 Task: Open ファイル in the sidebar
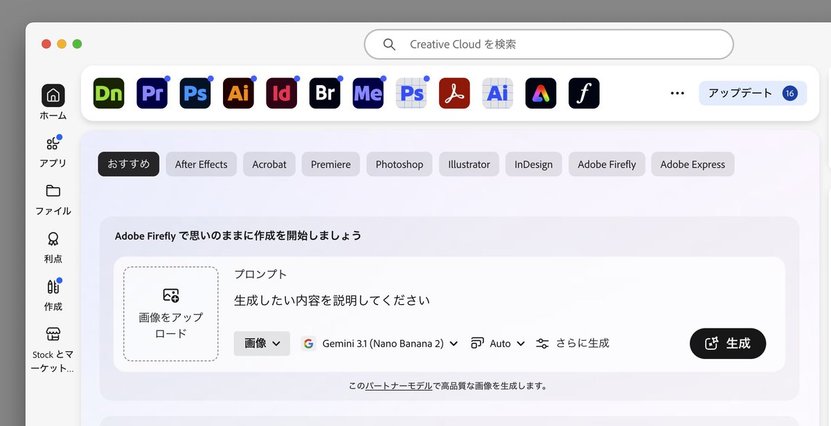click(x=53, y=199)
